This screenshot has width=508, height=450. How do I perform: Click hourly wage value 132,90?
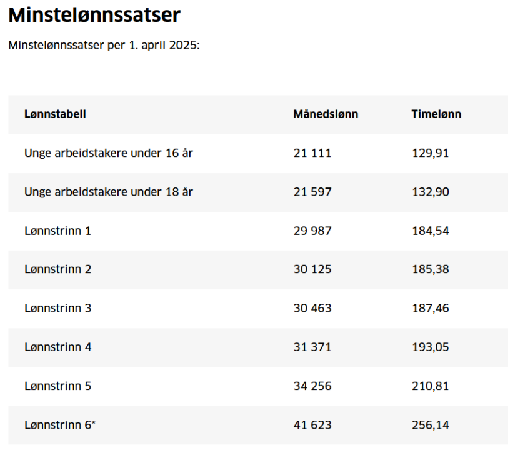[x=430, y=192]
